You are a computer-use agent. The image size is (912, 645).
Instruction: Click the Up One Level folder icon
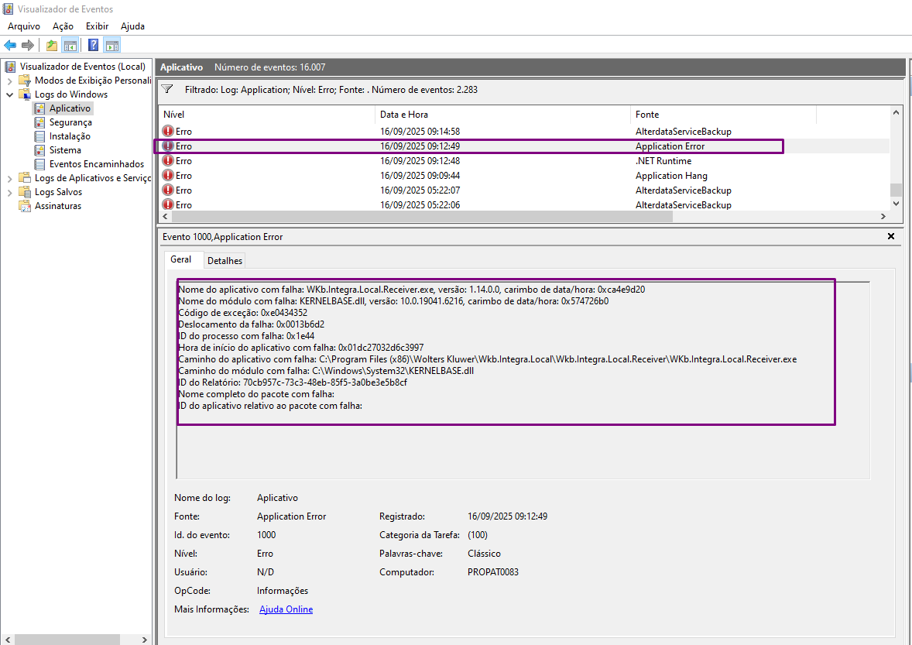52,45
